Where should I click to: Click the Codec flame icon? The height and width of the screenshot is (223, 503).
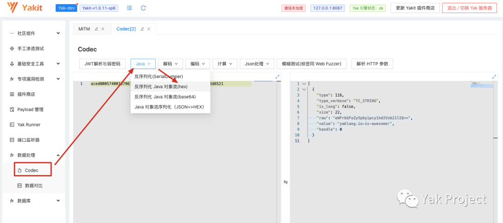coord(19,170)
